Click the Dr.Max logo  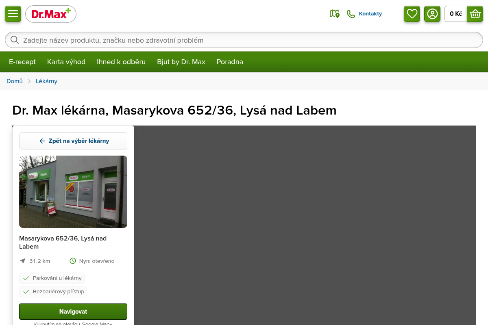(x=51, y=14)
